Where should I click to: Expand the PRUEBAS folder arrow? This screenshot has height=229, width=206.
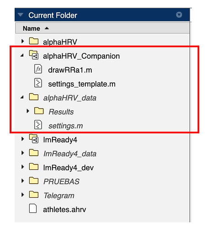[x=23, y=181]
